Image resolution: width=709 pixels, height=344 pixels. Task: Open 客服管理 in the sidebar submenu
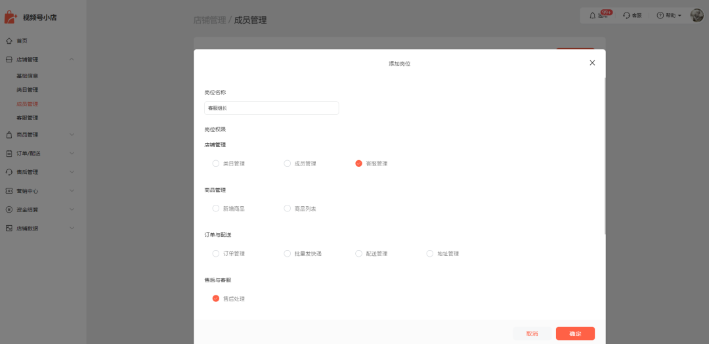click(27, 118)
